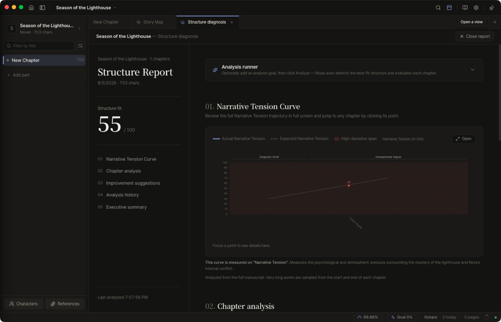Open the settings gear icon
This screenshot has width=501, height=322.
tap(476, 8)
